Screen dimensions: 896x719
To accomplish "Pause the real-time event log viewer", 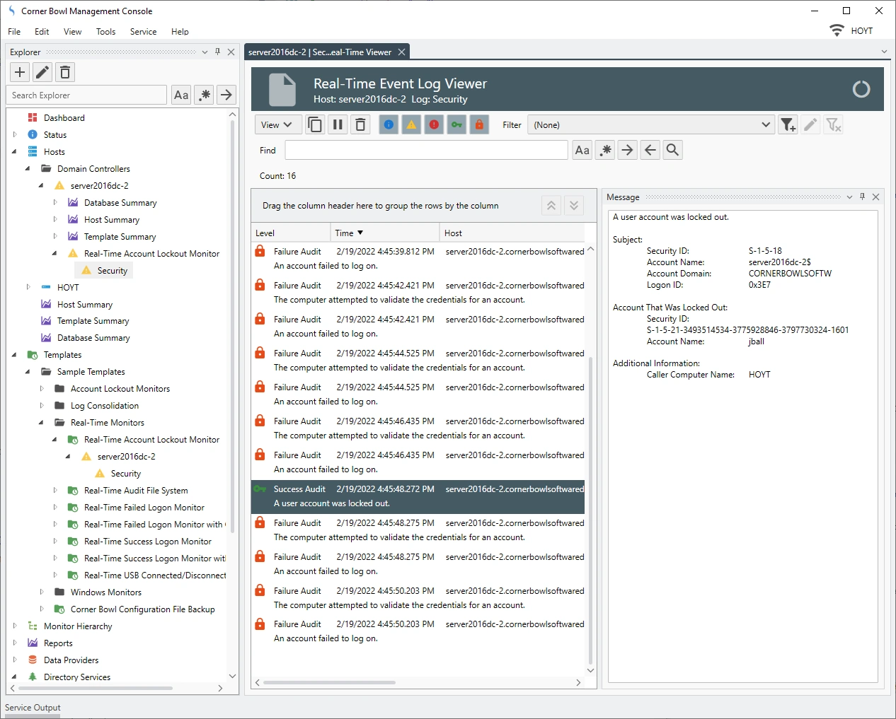I will [x=338, y=125].
